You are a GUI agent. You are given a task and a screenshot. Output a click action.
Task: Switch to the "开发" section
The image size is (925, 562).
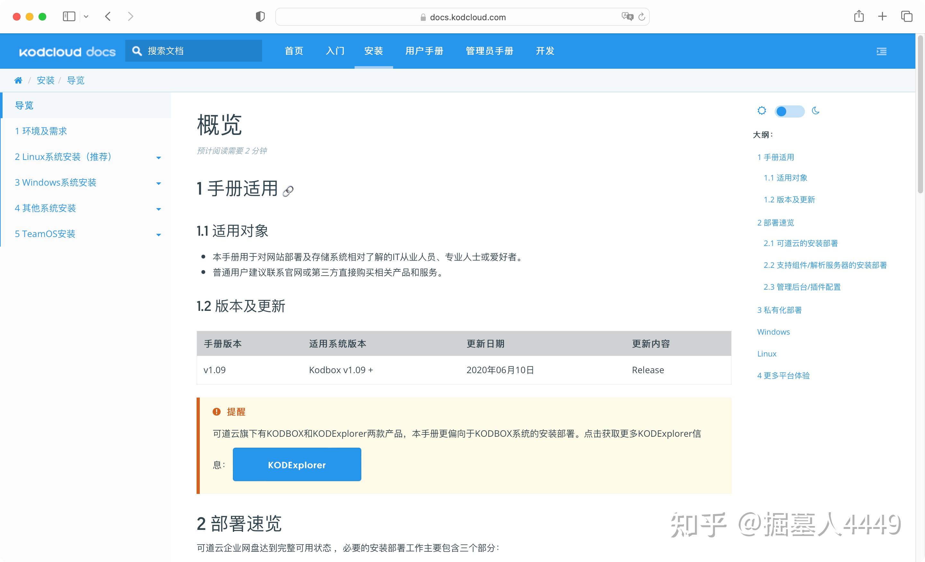[x=544, y=51]
